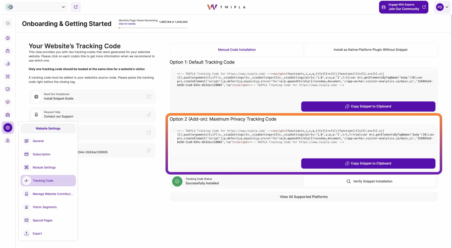Open the dashboard chart icon in sidebar
Screen dimensions: 452x248
[x=8, y=38]
